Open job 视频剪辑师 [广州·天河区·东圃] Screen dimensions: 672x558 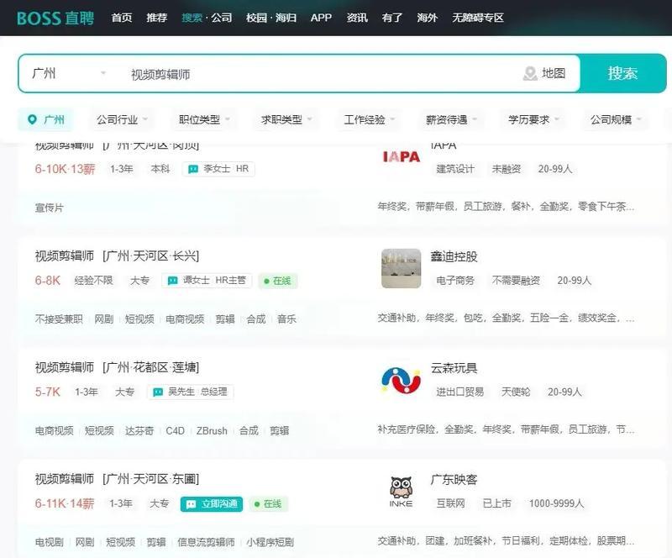click(x=117, y=479)
